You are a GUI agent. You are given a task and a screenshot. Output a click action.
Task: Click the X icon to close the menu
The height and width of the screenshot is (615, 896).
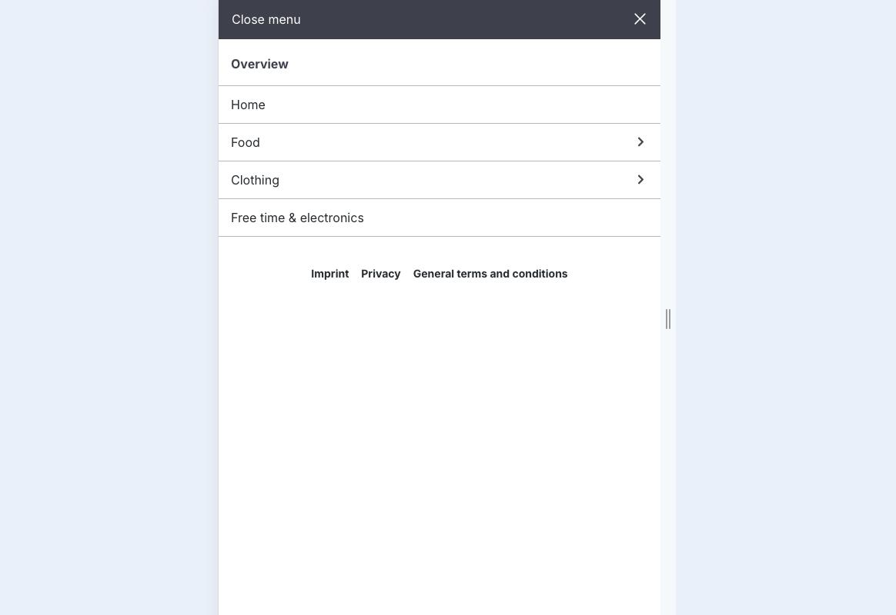point(640,19)
